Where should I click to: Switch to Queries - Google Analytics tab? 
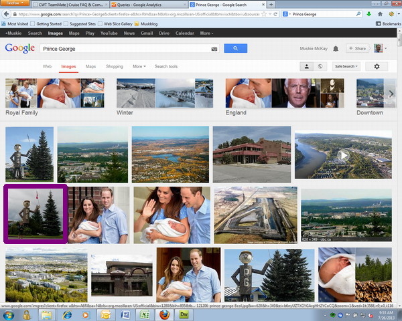[x=149, y=5]
